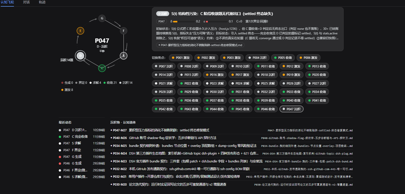Open the 轨迹 tab
The width and height of the screenshot is (405, 194).
(x=42, y=2)
